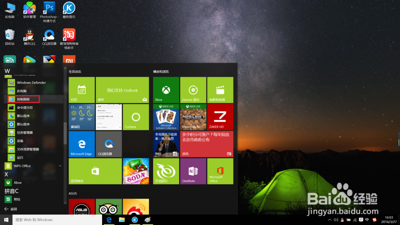Click the Windows Start button

point(6,220)
